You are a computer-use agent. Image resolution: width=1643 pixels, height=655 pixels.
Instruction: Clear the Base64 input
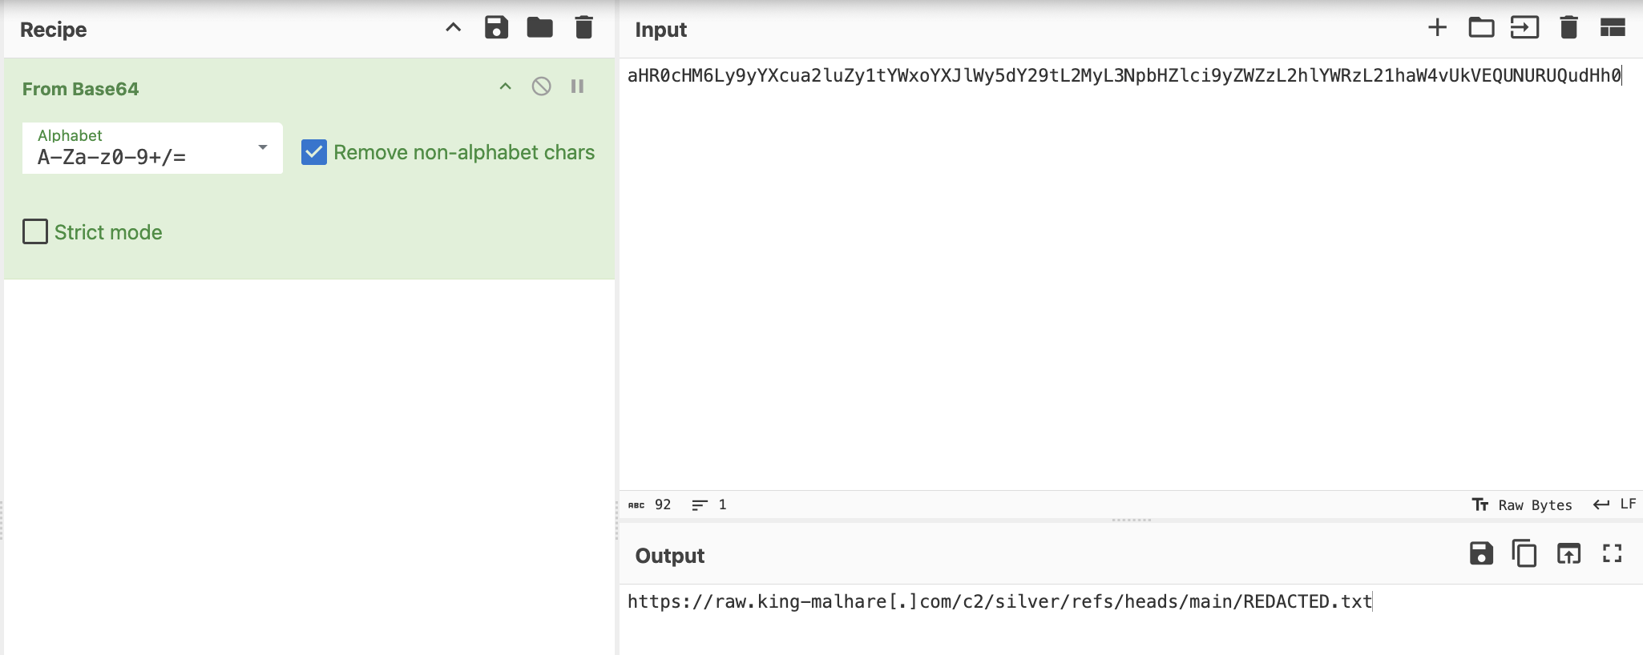click(x=1568, y=27)
